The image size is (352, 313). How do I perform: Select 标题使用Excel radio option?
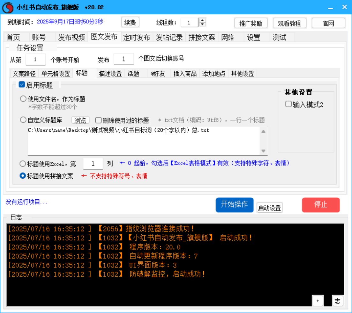(23, 164)
